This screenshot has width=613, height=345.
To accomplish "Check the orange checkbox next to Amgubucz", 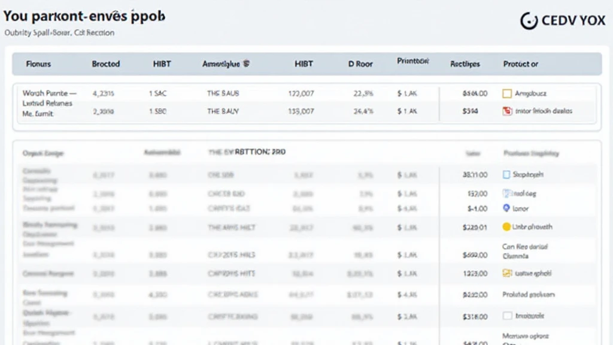I will point(508,93).
